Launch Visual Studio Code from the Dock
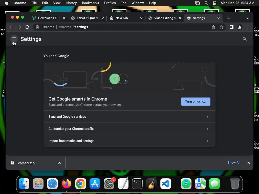Screen dimensions: 259x194 (x=166, y=184)
